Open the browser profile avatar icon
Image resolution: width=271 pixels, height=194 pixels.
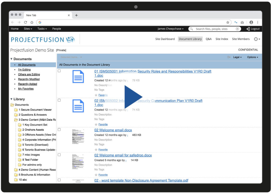click(251, 22)
